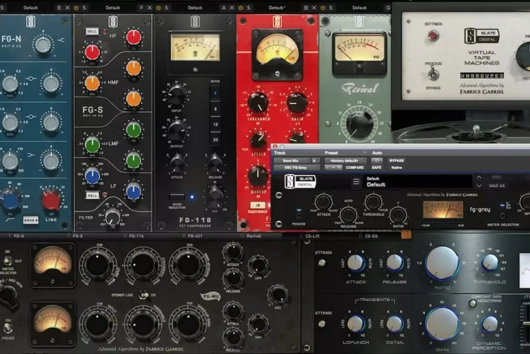This screenshot has height=354, width=530.
Task: Remove module A with its X icon
Action: pos(232,8)
